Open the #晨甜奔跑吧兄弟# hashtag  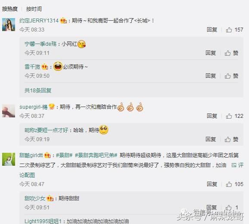[x=96, y=155]
